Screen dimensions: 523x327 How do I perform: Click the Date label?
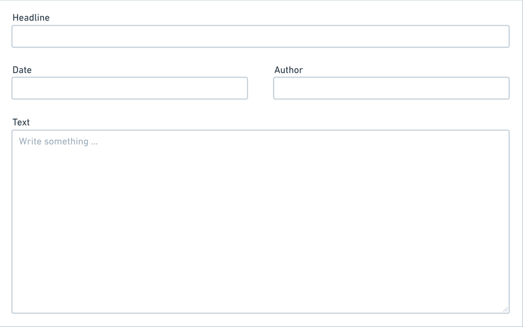pyautogui.click(x=22, y=70)
